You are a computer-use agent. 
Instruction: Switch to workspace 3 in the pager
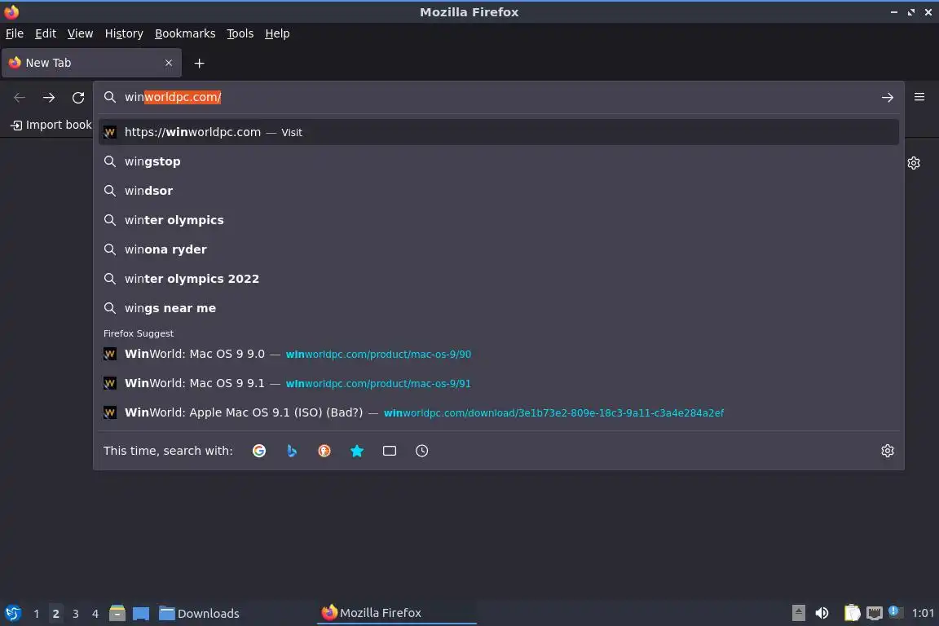click(76, 614)
